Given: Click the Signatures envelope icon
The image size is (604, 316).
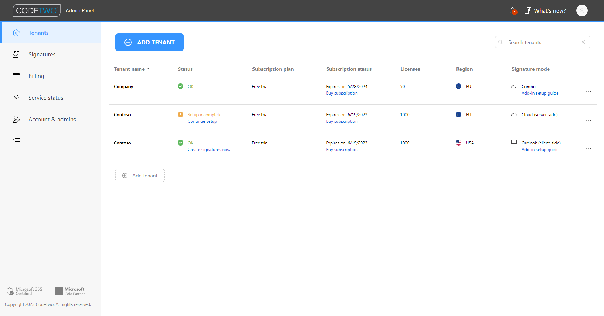Looking at the screenshot, I should tap(16, 54).
